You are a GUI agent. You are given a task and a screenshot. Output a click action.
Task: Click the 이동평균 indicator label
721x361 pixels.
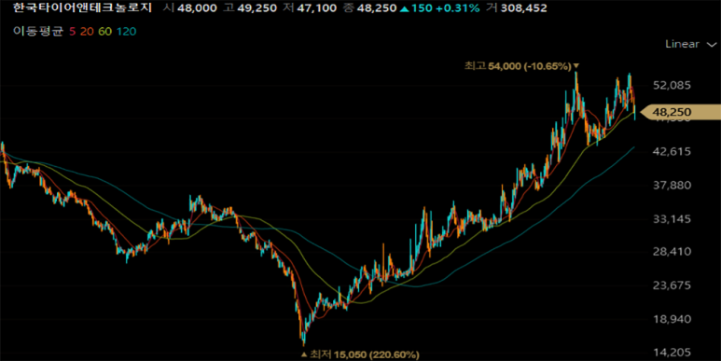(x=37, y=32)
